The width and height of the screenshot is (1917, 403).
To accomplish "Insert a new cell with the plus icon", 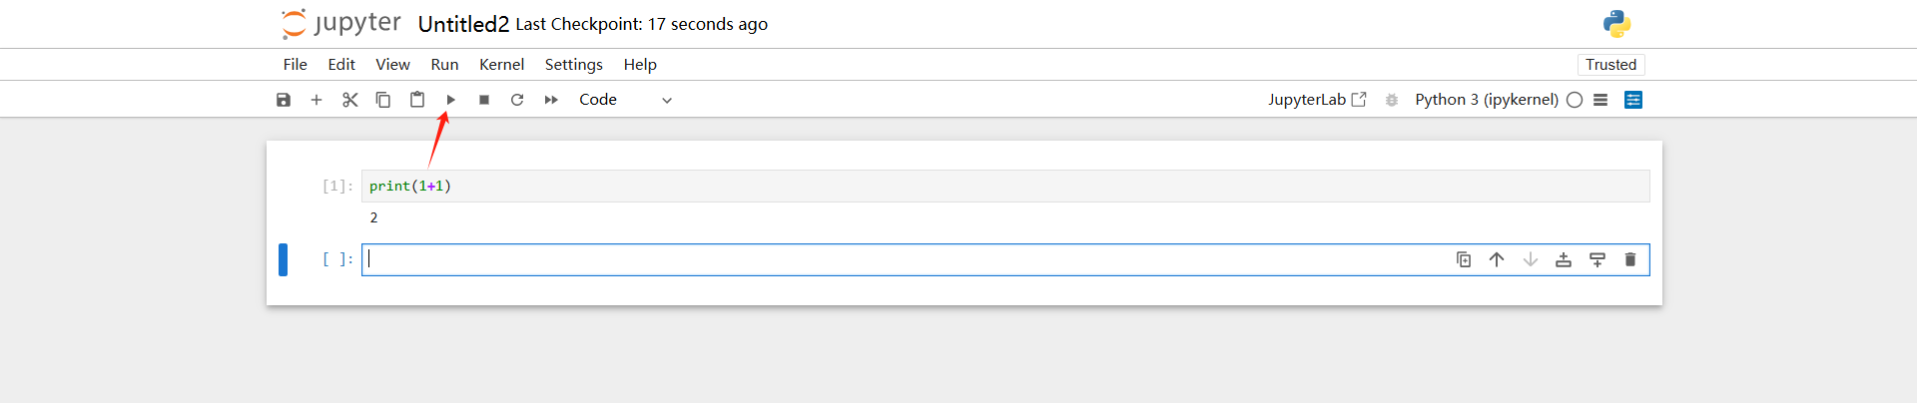I will click(317, 100).
